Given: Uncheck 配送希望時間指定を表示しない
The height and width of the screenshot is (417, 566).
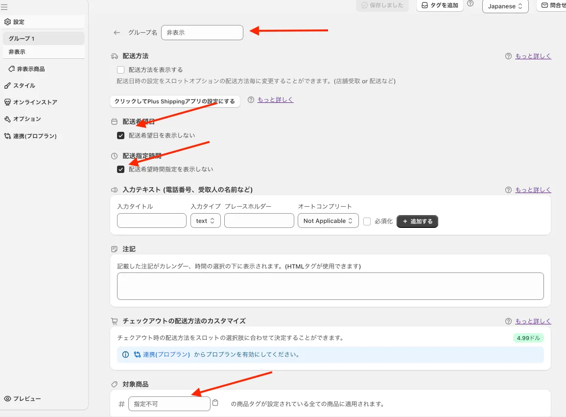Looking at the screenshot, I should coord(121,170).
